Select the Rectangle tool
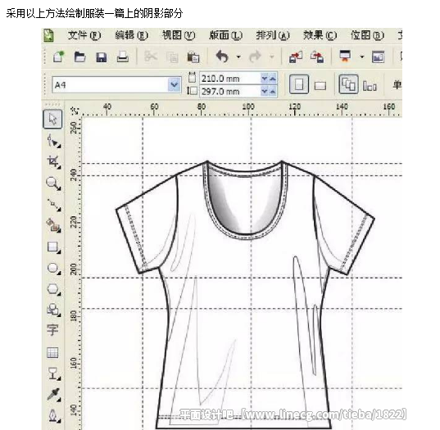This screenshot has height=430, width=440. pyautogui.click(x=53, y=247)
